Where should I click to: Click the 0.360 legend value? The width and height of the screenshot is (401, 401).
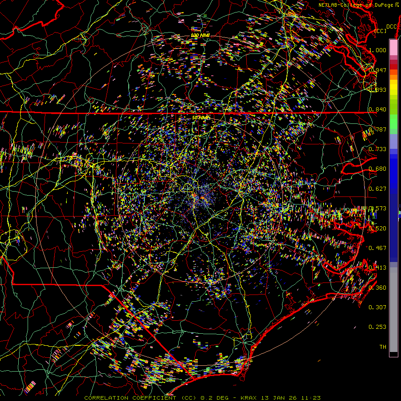[x=377, y=288]
